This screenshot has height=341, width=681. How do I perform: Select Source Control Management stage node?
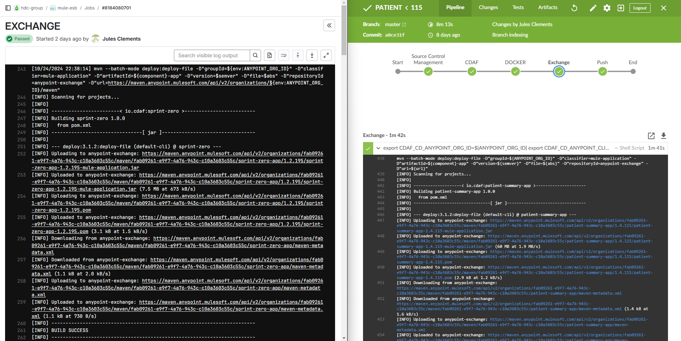point(428,71)
